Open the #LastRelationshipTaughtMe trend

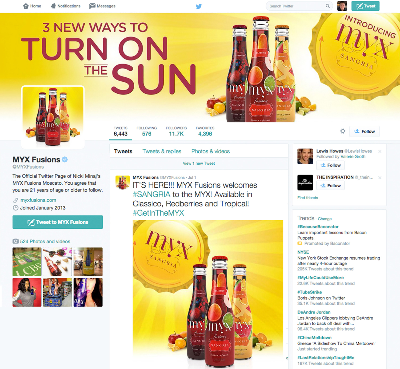click(326, 358)
